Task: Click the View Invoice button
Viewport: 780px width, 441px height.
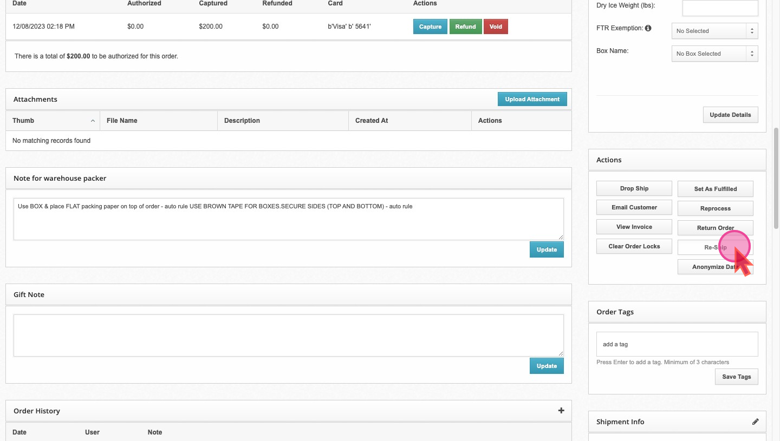Action: coord(634,227)
